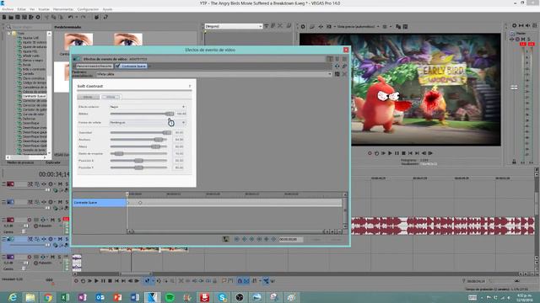The height and width of the screenshot is (303, 540).
Task: Stop playback in the preview window
Action: (403, 153)
